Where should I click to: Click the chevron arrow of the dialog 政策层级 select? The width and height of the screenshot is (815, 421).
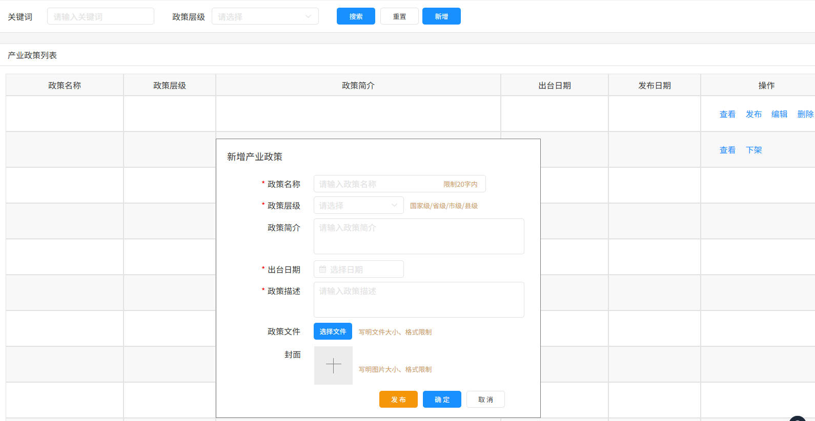click(x=394, y=205)
